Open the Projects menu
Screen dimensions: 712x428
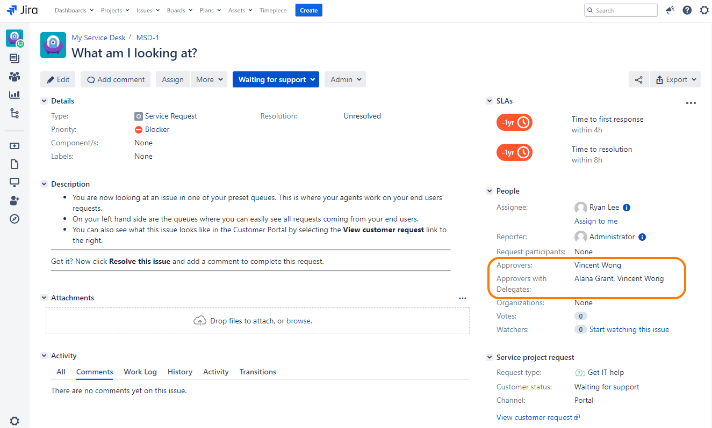click(115, 10)
